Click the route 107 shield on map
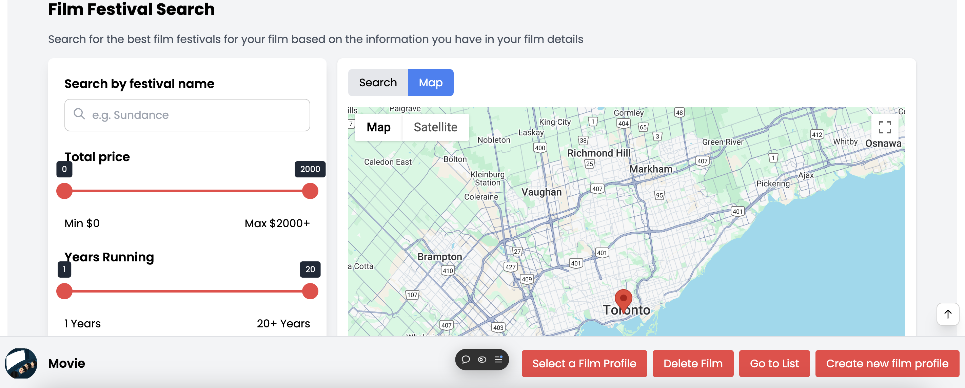Image resolution: width=965 pixels, height=388 pixels. pos(412,295)
